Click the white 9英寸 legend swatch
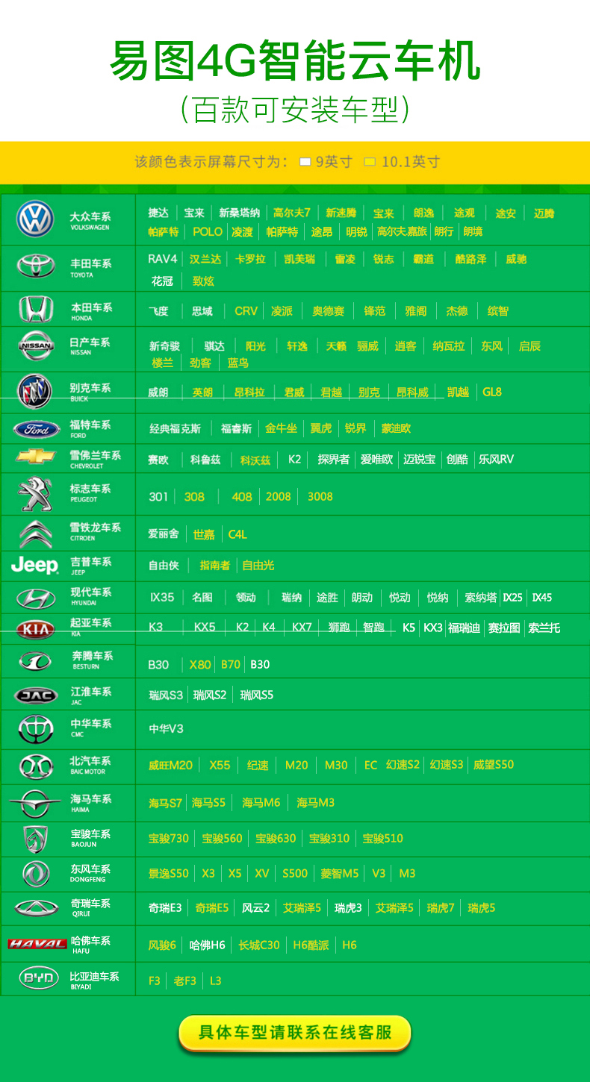The image size is (590, 1082). (305, 162)
